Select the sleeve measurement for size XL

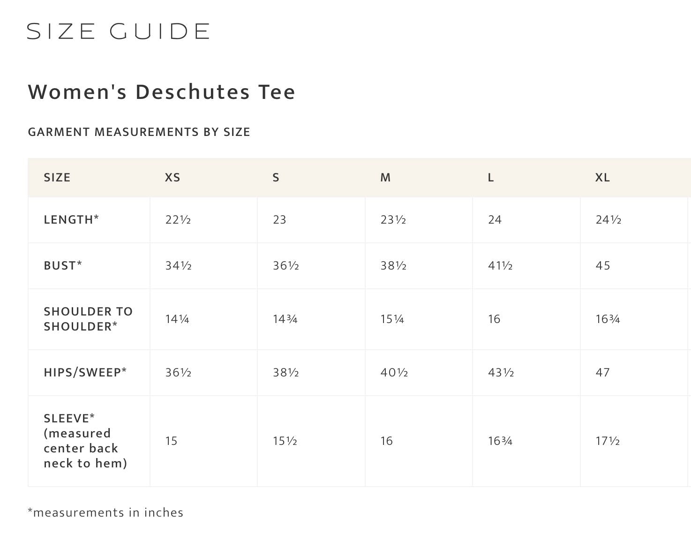608,441
